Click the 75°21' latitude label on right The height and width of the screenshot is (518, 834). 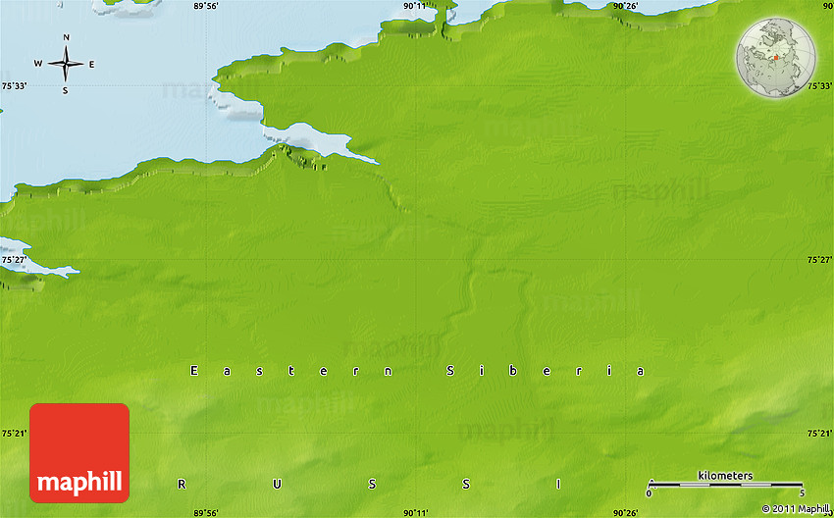[820, 434]
